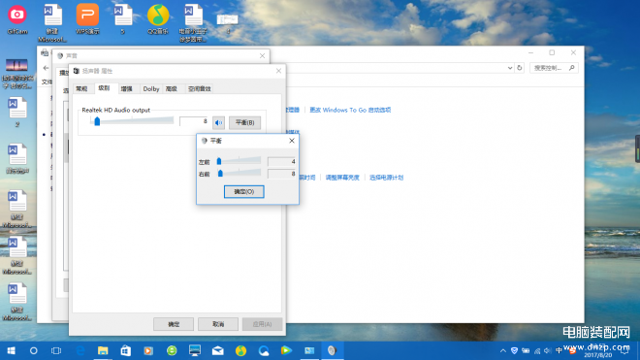640x360 pixels.
Task: Open the 空间音效 spatial sound tab
Action: pyautogui.click(x=199, y=88)
